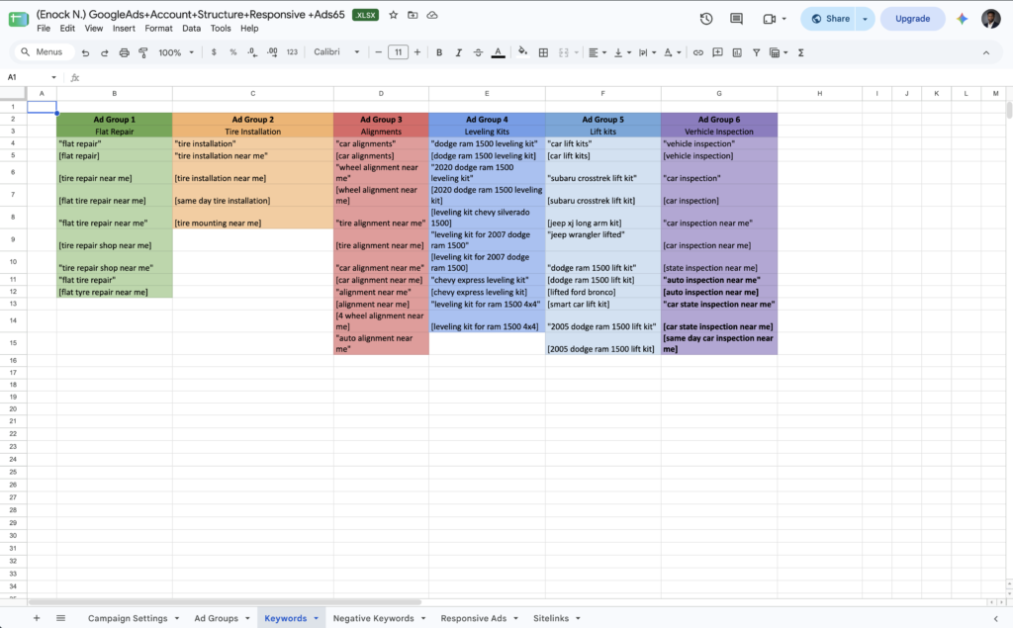Viewport: 1013px width, 628px height.
Task: Open the fill color bucket picker
Action: (522, 52)
